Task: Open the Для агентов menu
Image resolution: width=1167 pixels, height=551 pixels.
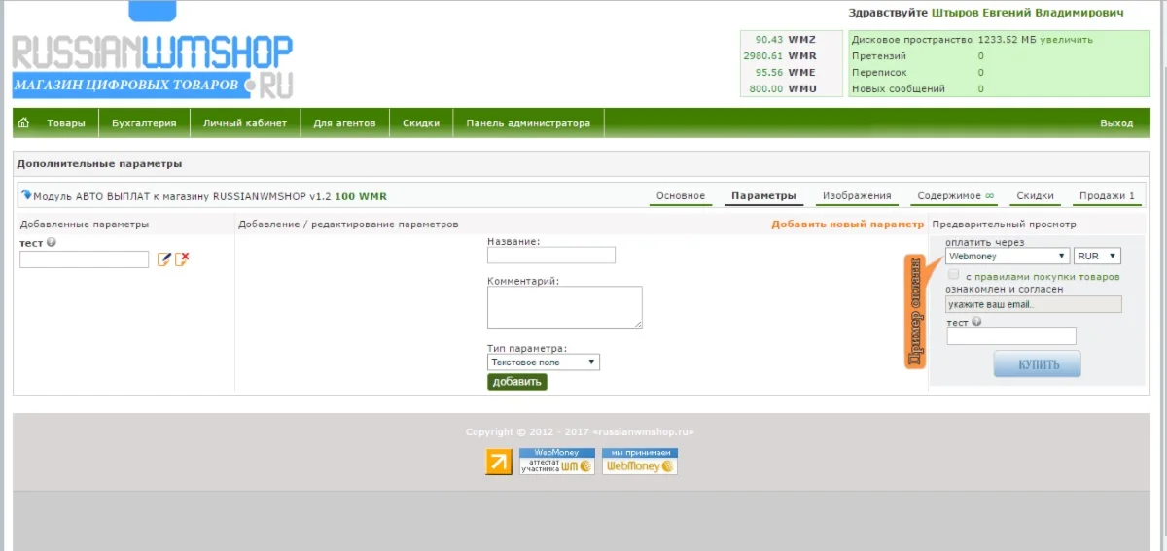Action: click(345, 123)
